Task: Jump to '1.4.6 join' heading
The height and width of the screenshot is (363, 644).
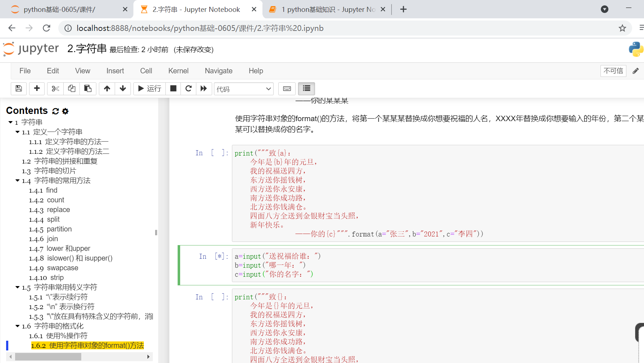Action: 44,239
